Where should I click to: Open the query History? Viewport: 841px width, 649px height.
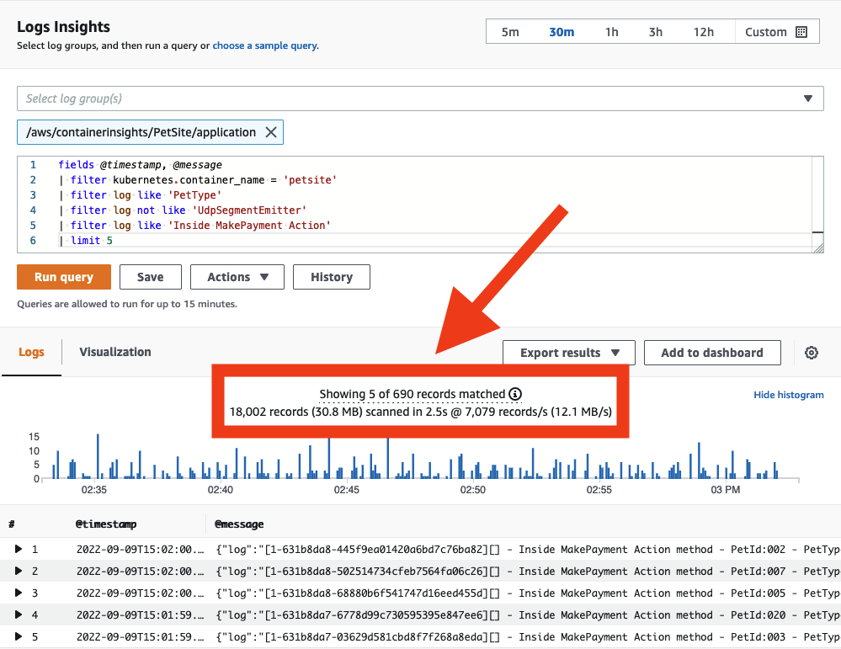click(x=332, y=277)
